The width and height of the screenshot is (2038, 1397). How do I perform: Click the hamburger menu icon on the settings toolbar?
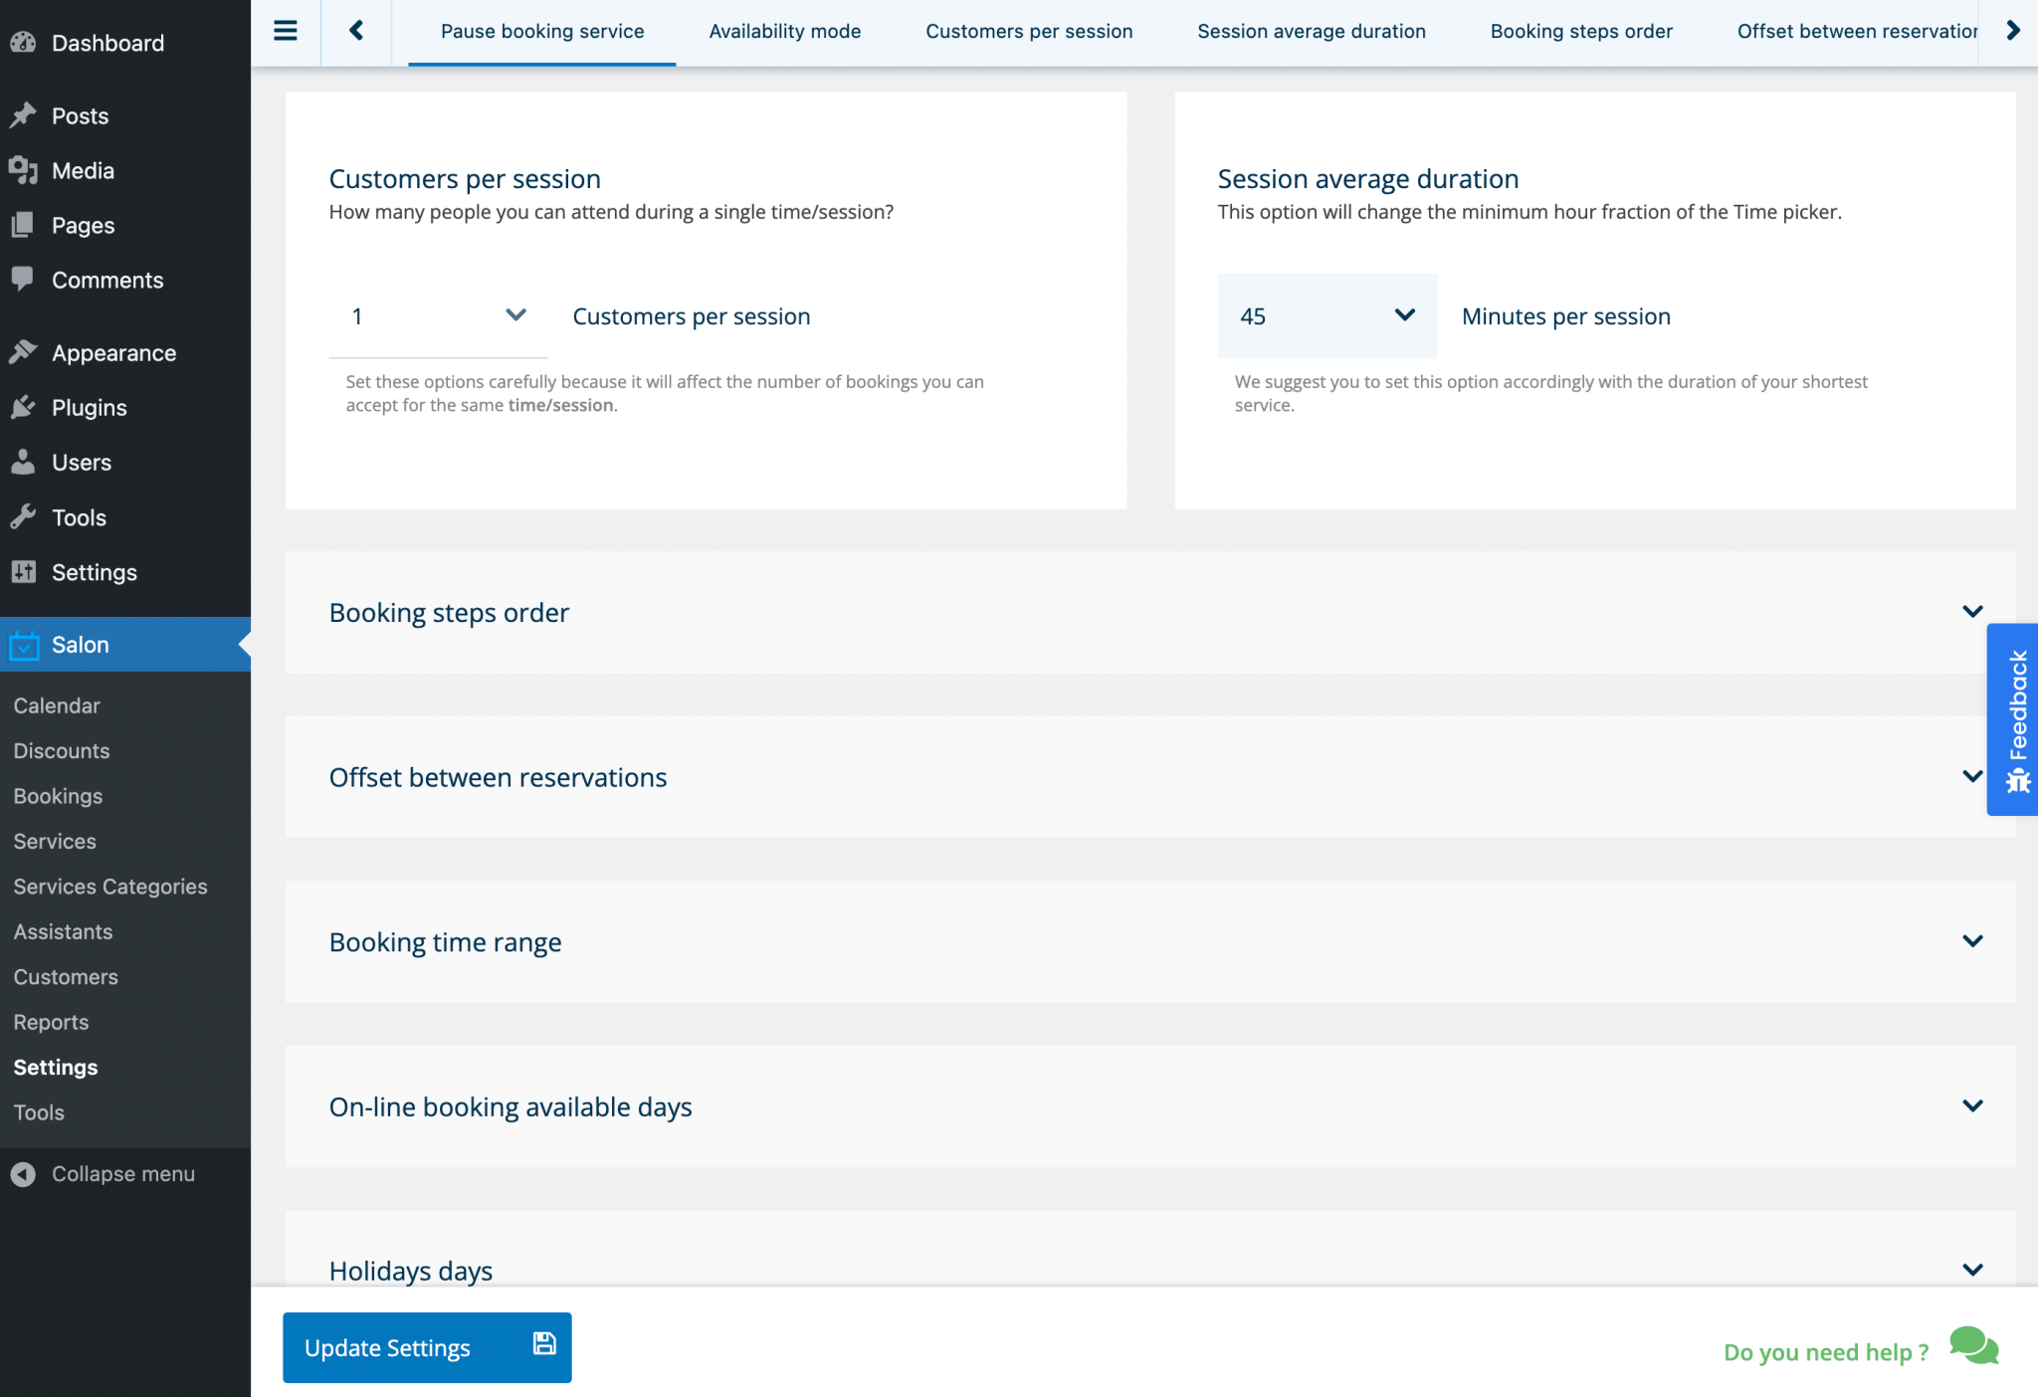(x=287, y=30)
